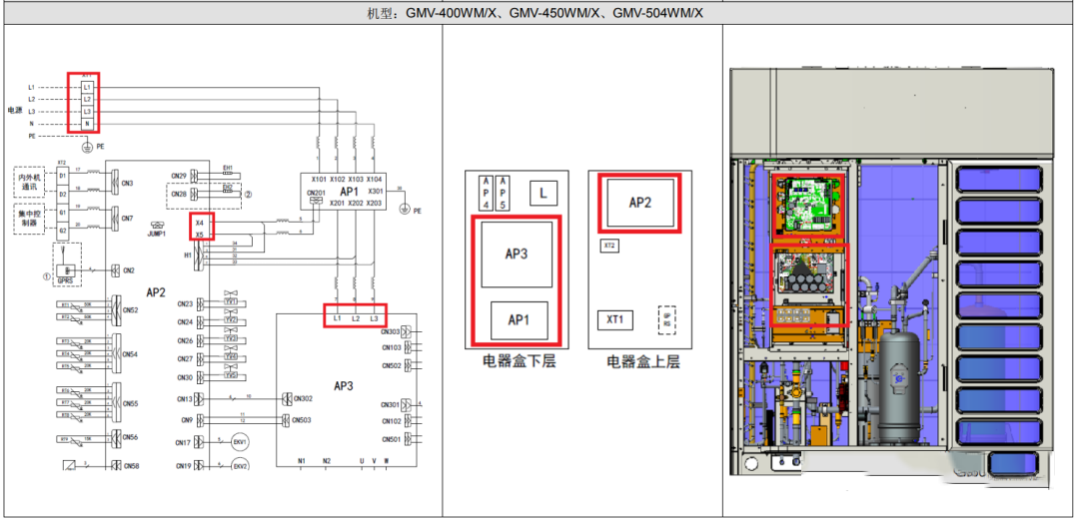This screenshot has height=519, width=1079.
Task: Click the AP3 box in lower layer layout
Action: coord(517,254)
